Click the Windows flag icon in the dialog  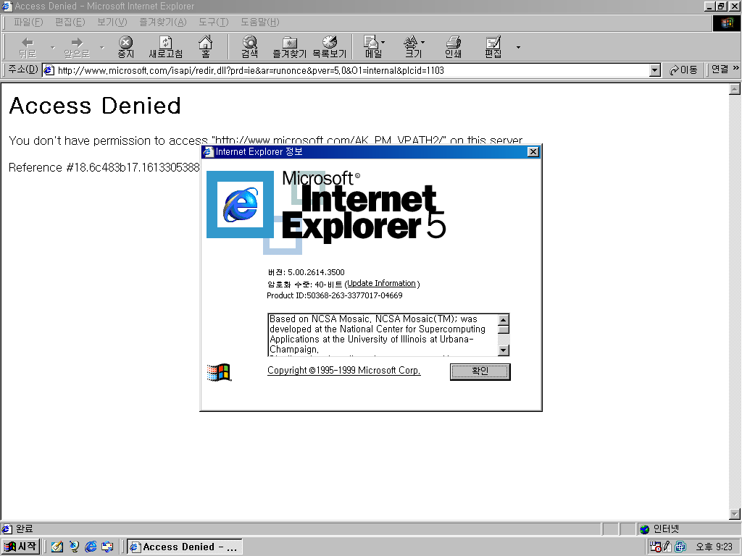[219, 372]
